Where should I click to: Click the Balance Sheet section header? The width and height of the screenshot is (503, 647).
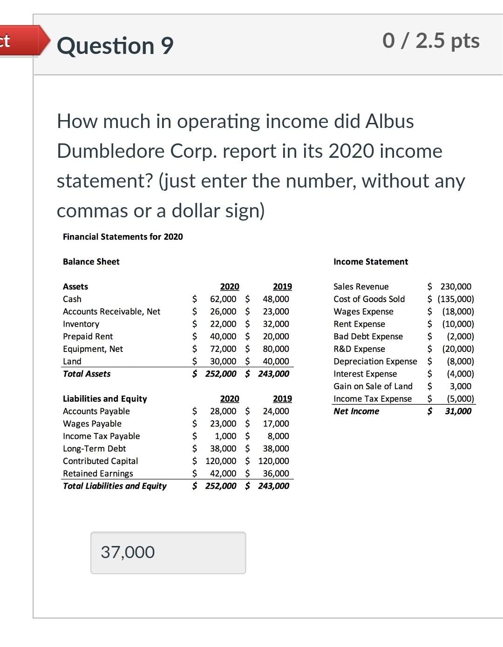pyautogui.click(x=91, y=262)
